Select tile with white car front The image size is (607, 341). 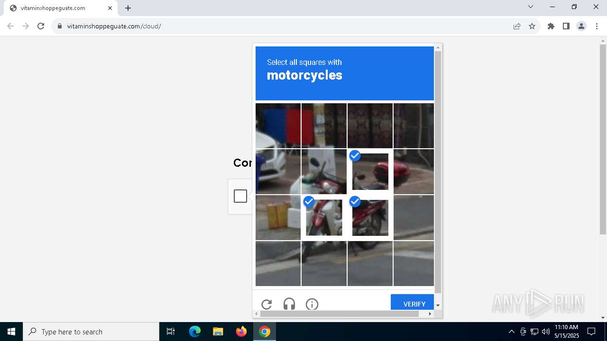(278, 171)
